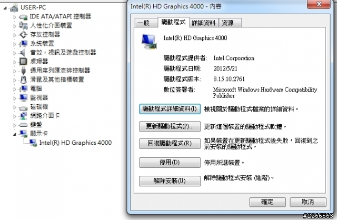The width and height of the screenshot is (337, 220).
Task: Click the 磁碟機 disk drive icon
Action: pos(23,107)
